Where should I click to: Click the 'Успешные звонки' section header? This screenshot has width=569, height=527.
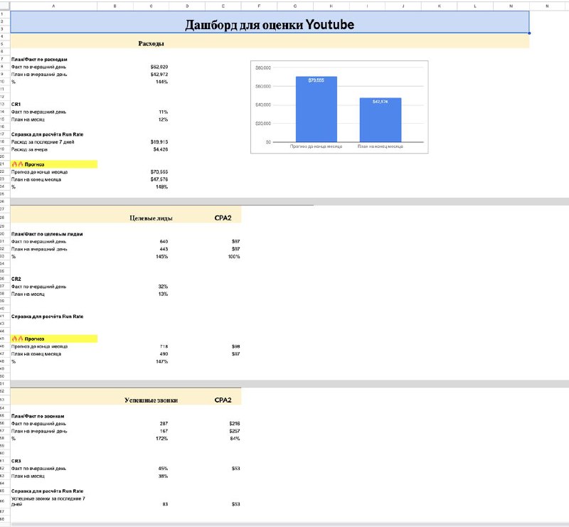(151, 400)
